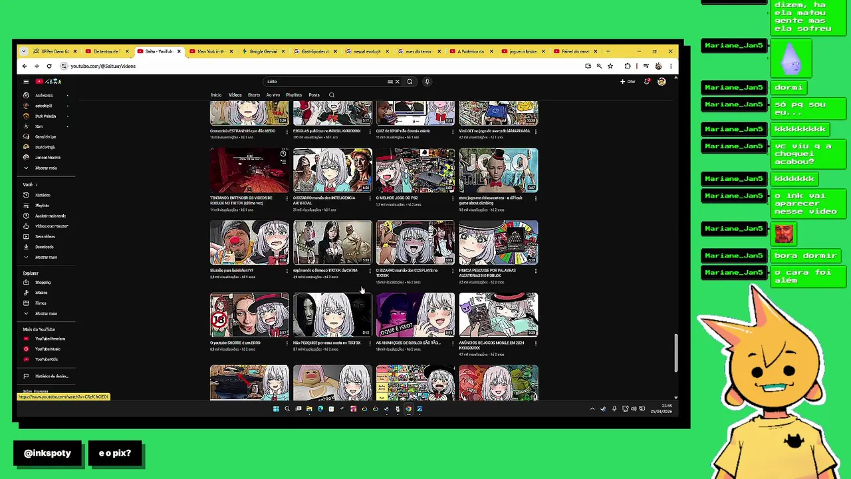
Task: Open the Chrome extensions puzzle icon
Action: pos(628,66)
